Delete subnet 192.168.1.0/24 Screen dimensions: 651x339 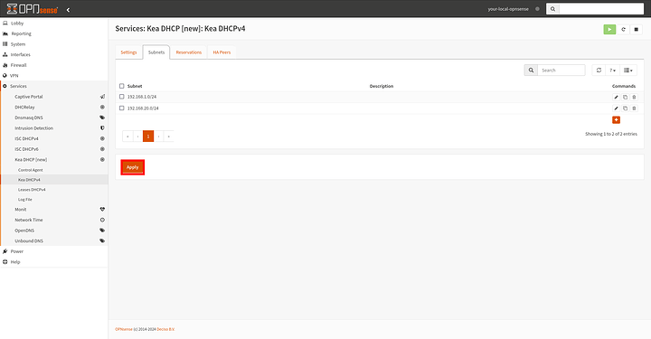point(634,97)
